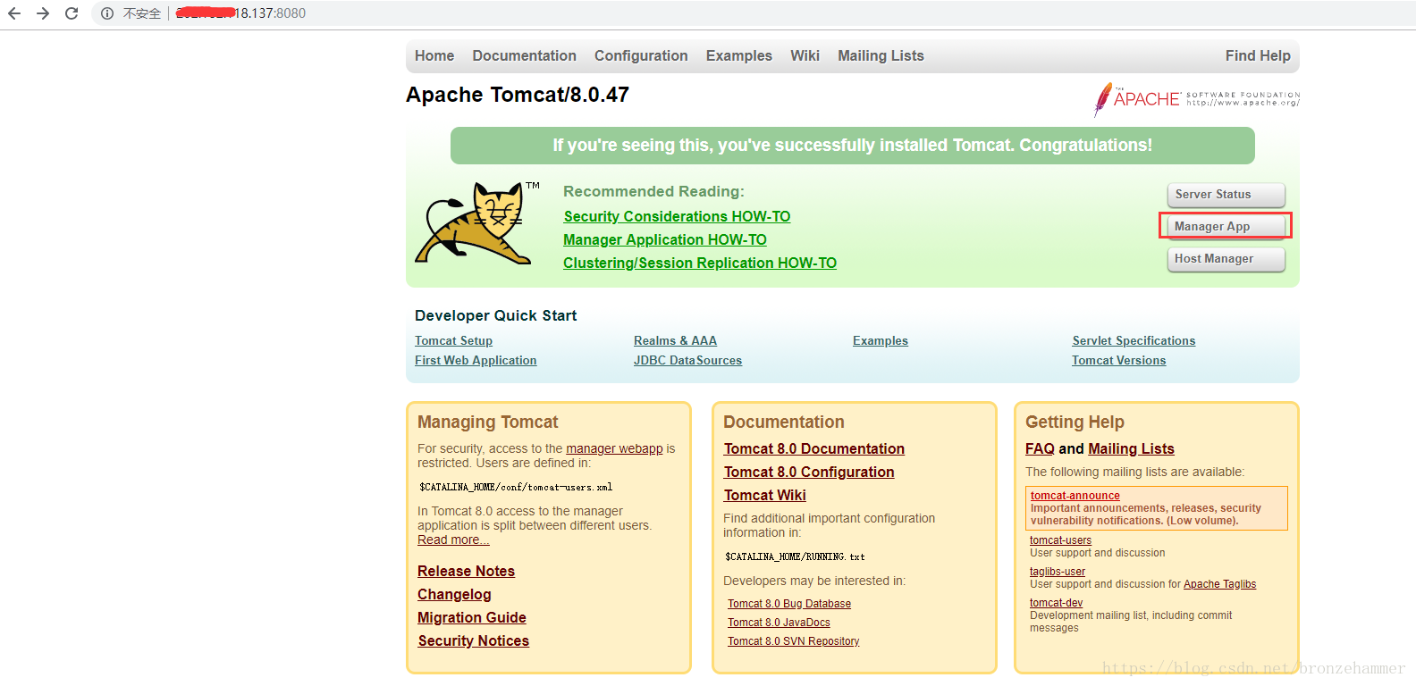Open the FAQ link

[x=1040, y=448]
